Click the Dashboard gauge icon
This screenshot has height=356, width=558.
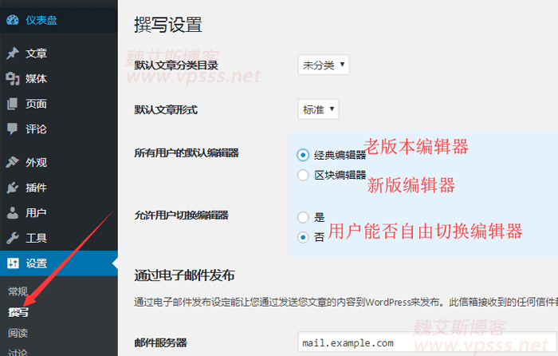point(12,21)
